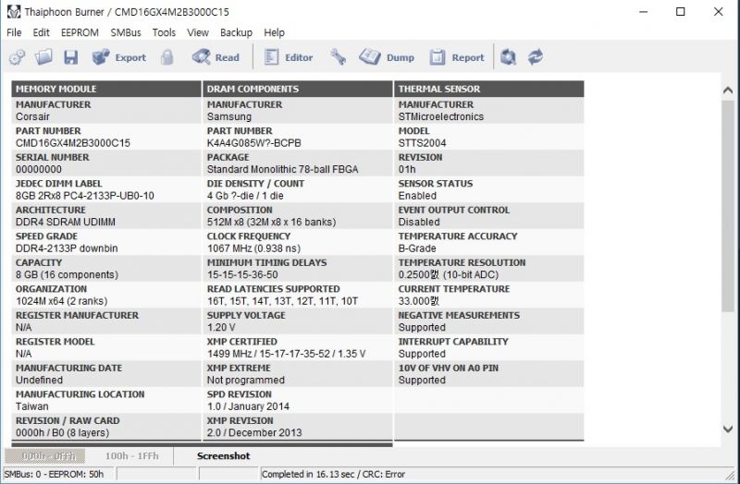The height and width of the screenshot is (484, 740).
Task: Click the supply voltage 1.20 V
Action: pos(221,328)
